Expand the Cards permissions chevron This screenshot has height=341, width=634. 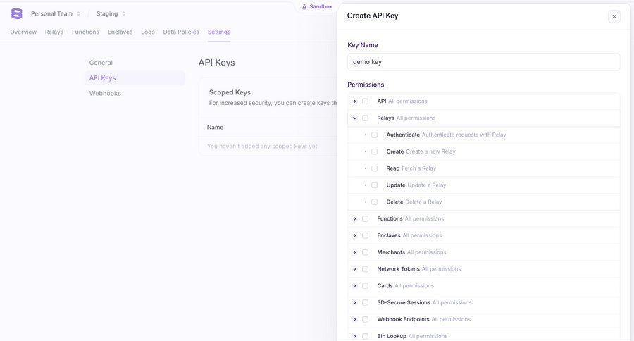tap(354, 286)
